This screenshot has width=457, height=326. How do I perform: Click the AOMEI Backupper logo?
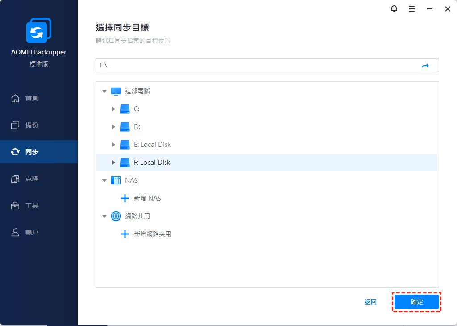point(39,31)
